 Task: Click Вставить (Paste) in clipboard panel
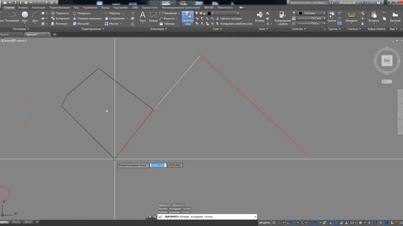pos(374,17)
